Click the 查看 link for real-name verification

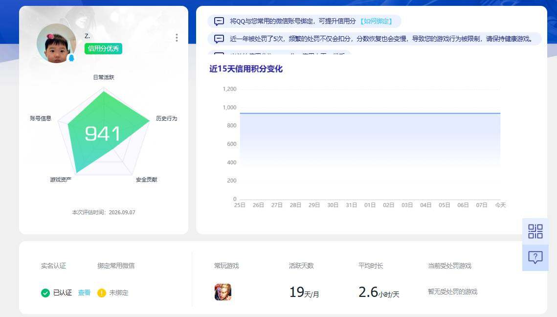84,293
